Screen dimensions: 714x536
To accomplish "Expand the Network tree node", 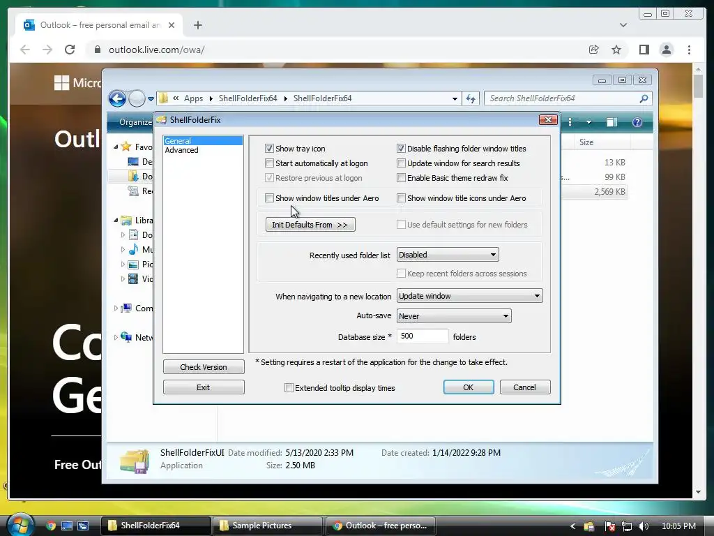I will (x=116, y=337).
